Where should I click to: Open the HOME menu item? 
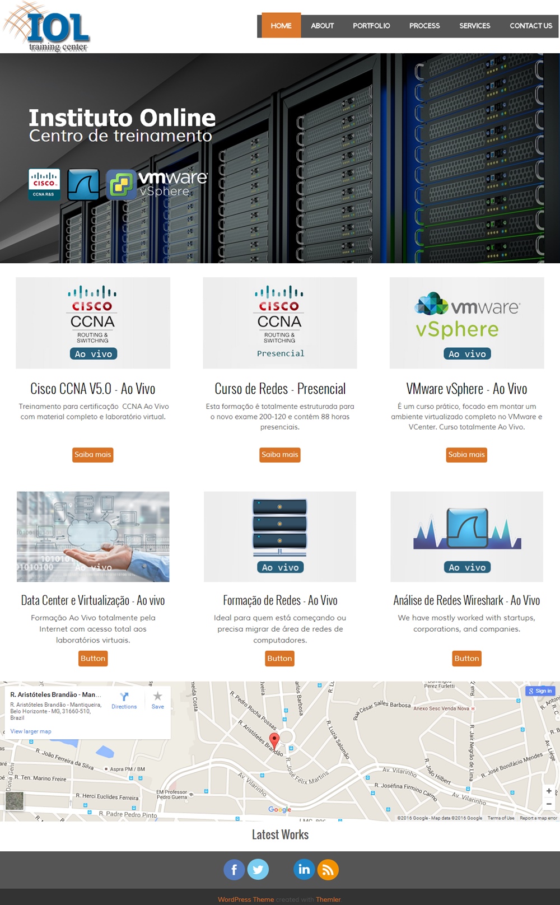tap(281, 26)
